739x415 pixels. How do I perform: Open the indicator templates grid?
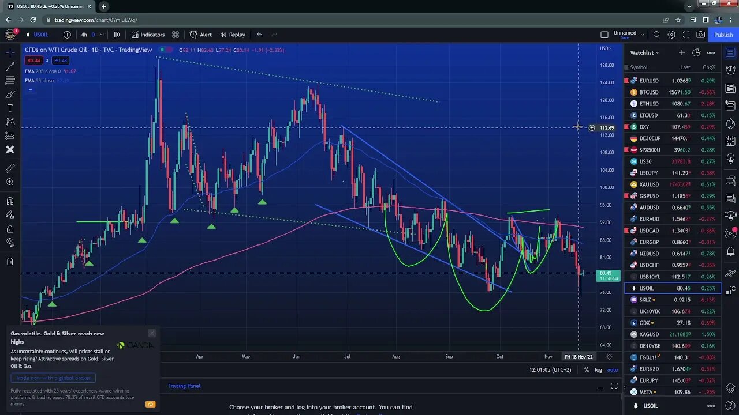click(x=176, y=35)
